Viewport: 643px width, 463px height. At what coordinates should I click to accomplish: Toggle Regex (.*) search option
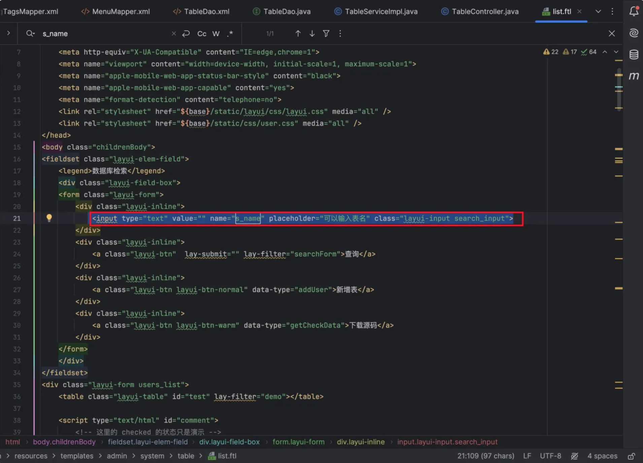pos(230,33)
